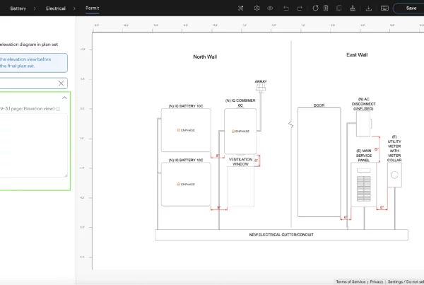The image size is (424, 285).
Task: Click the tools icon in top toolbar
Action: click(241, 8)
